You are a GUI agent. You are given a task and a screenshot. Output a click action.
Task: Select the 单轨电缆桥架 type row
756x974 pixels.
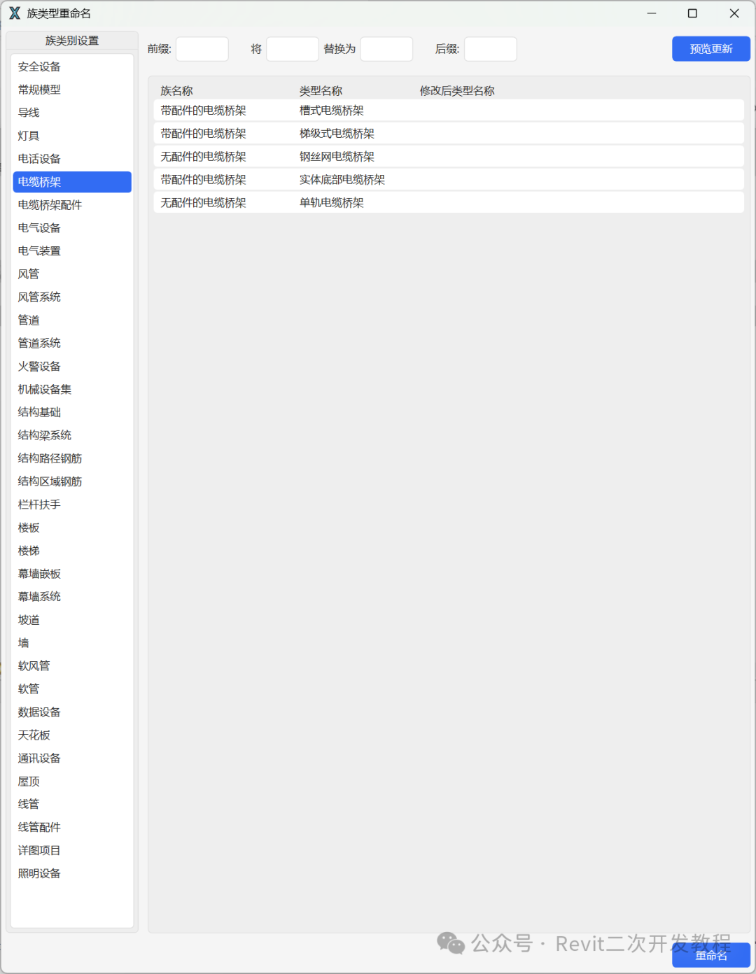pos(449,203)
